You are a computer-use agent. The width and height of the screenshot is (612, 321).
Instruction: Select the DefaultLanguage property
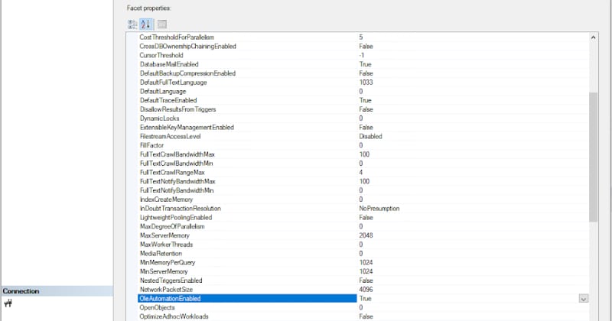(163, 91)
